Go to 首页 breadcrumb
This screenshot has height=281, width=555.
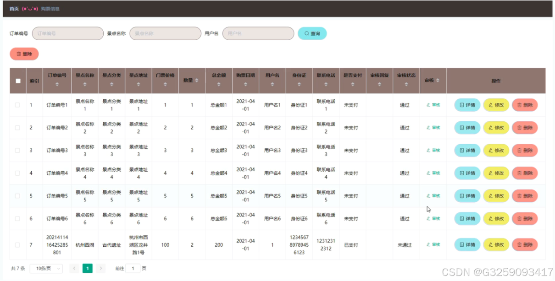pyautogui.click(x=14, y=9)
